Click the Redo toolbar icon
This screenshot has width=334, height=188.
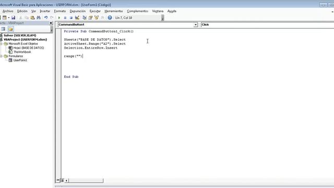pyautogui.click(x=52, y=18)
